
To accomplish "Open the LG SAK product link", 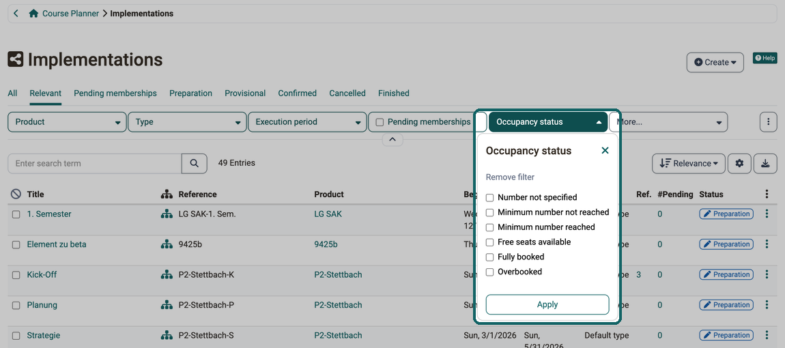I will 328,214.
